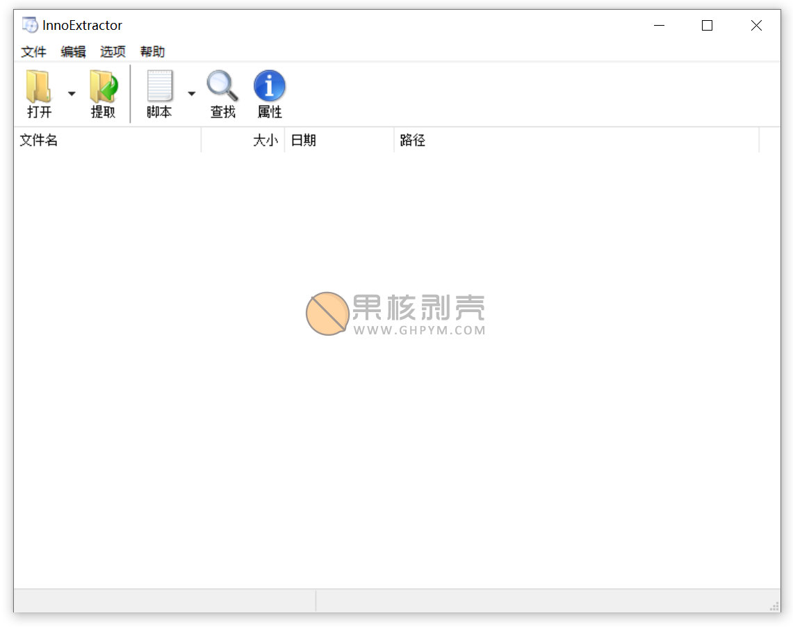Image resolution: width=793 pixels, height=627 pixels.
Task: Open the 选项 menu
Action: pos(113,51)
